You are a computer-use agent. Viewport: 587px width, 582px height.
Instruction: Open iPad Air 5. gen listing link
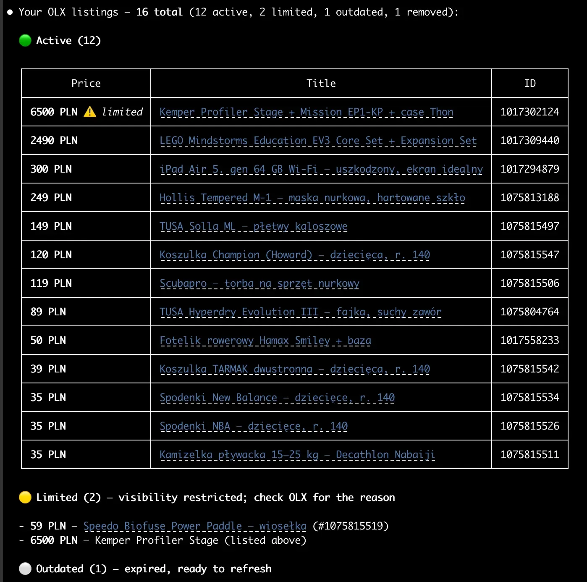[x=321, y=169]
